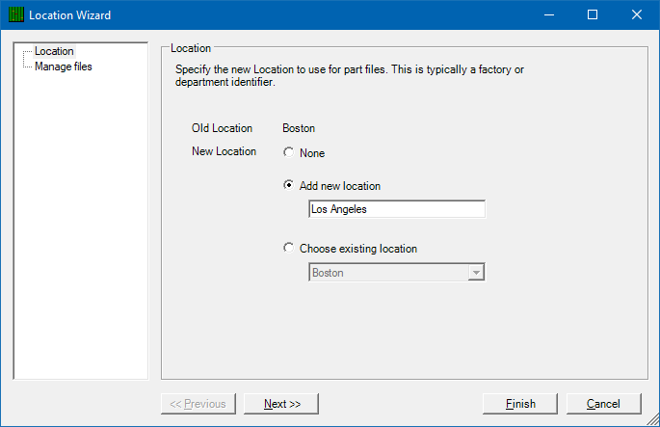Click the Location Wizard app icon in title bar
Screen dimensions: 660x427
16,14
